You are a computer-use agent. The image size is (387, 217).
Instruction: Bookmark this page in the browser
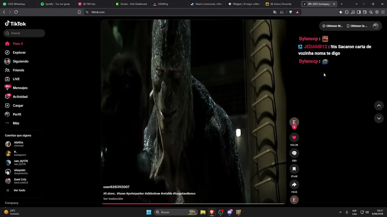pyautogui.click(x=79, y=12)
